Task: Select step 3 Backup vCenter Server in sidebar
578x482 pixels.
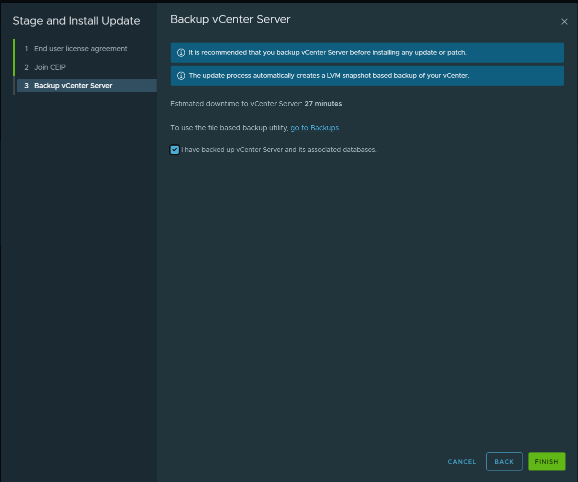Action: coord(73,86)
